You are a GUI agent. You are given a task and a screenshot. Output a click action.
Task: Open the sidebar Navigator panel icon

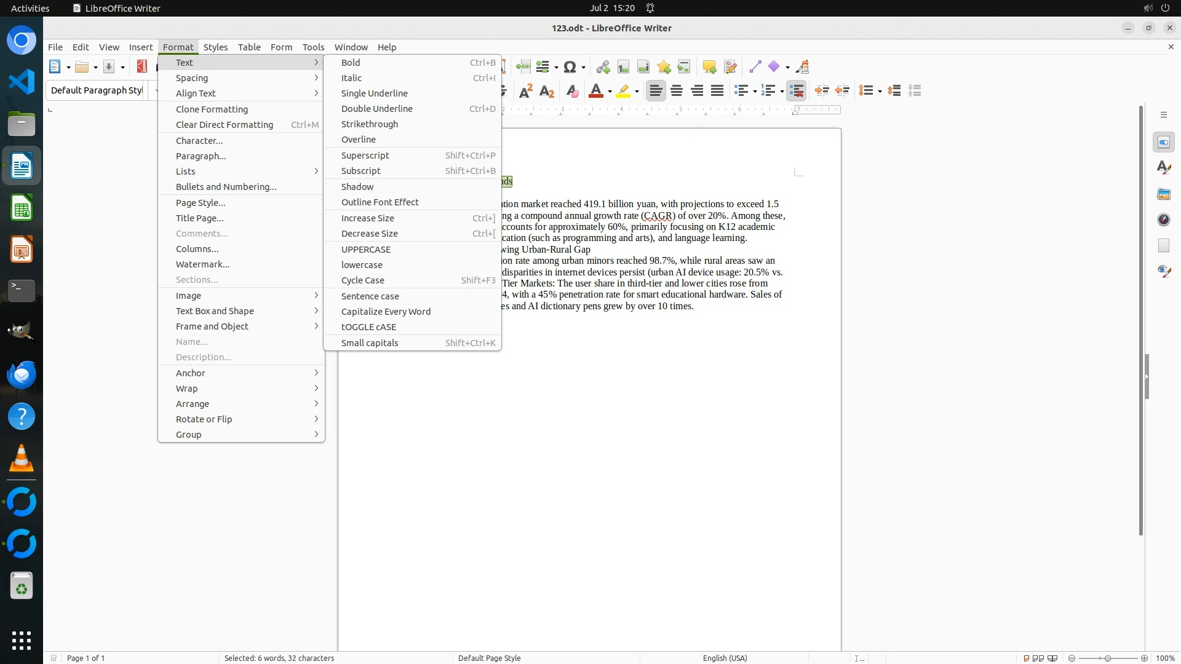click(1163, 219)
